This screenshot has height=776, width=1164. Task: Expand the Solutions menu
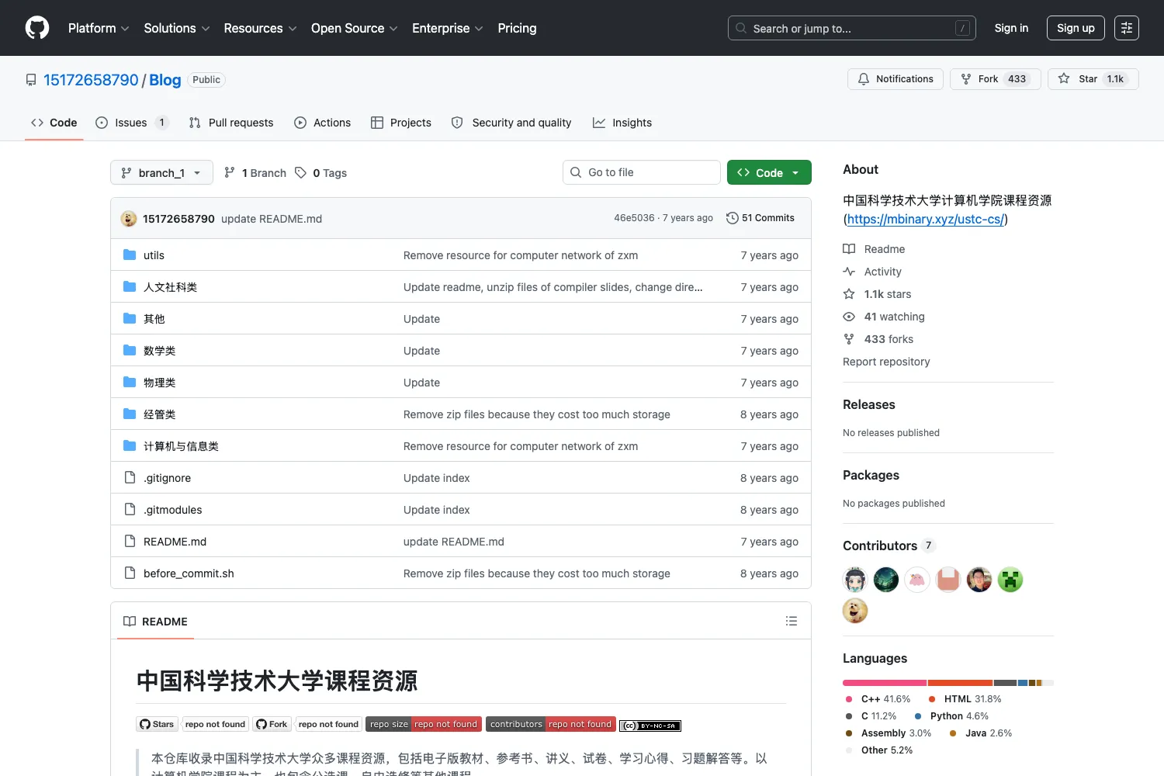click(177, 28)
